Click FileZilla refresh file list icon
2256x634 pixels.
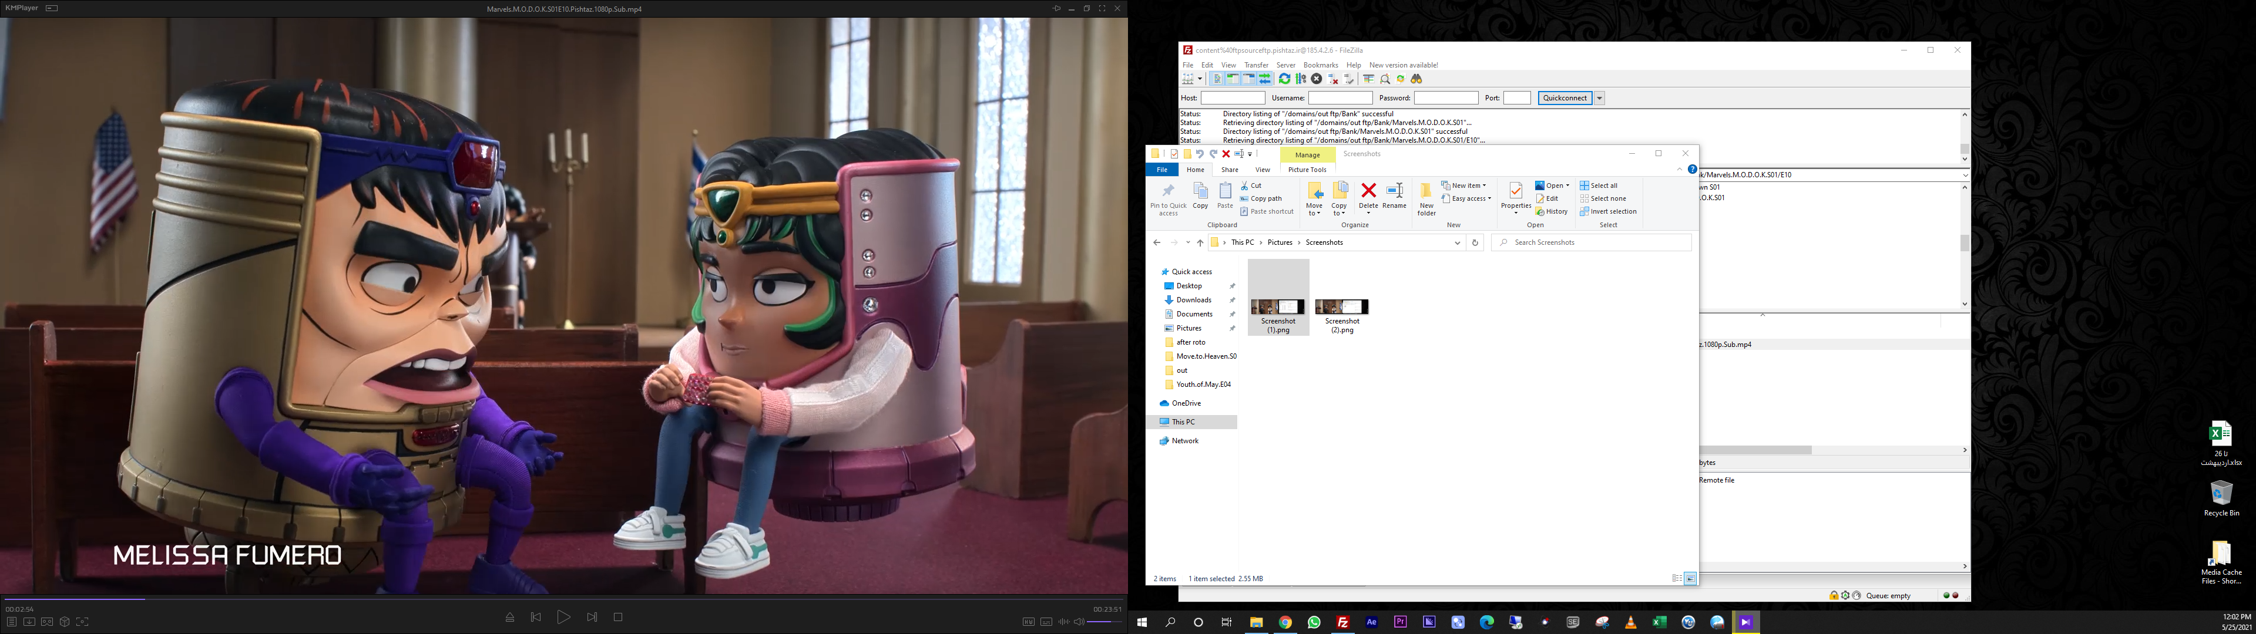click(x=1284, y=79)
